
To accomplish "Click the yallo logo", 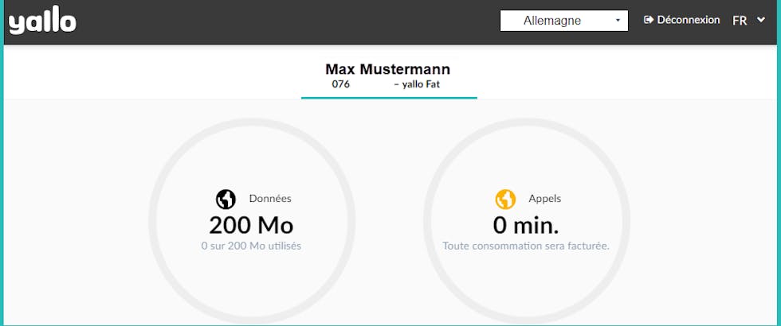I will [42, 21].
